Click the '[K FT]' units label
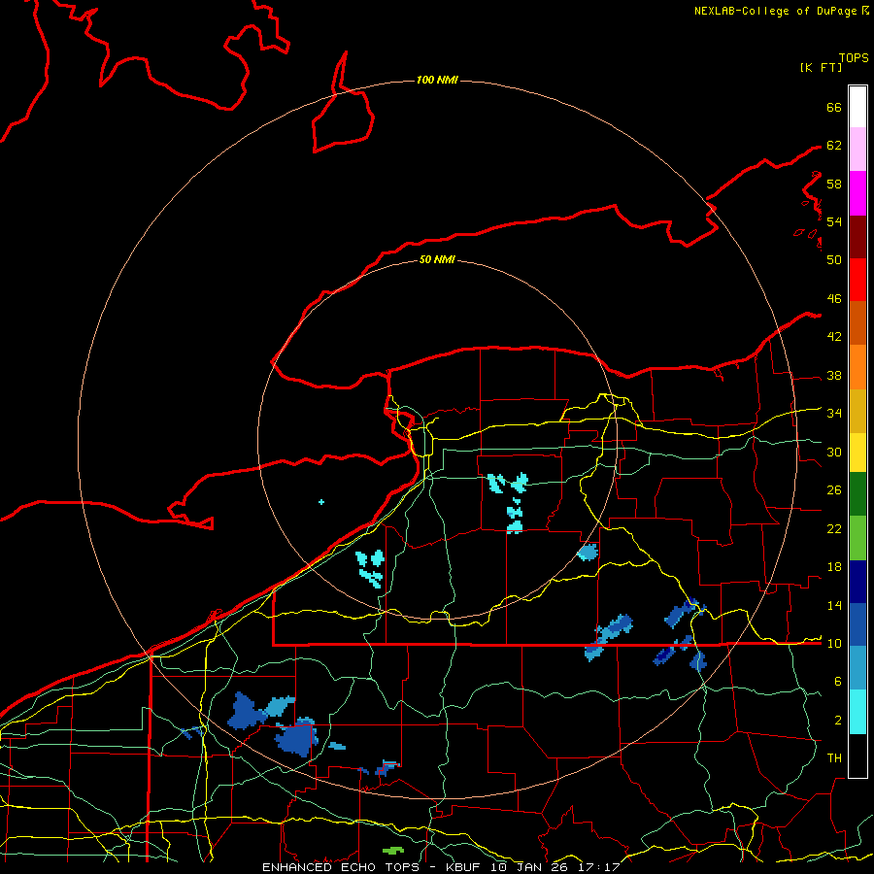This screenshot has height=874, width=874. (821, 67)
